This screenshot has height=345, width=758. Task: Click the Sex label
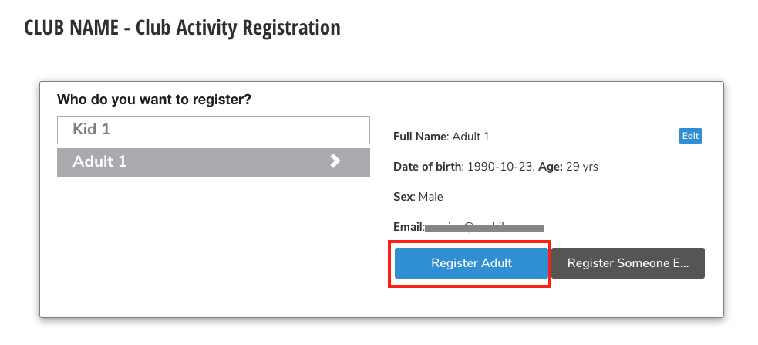[x=403, y=197]
